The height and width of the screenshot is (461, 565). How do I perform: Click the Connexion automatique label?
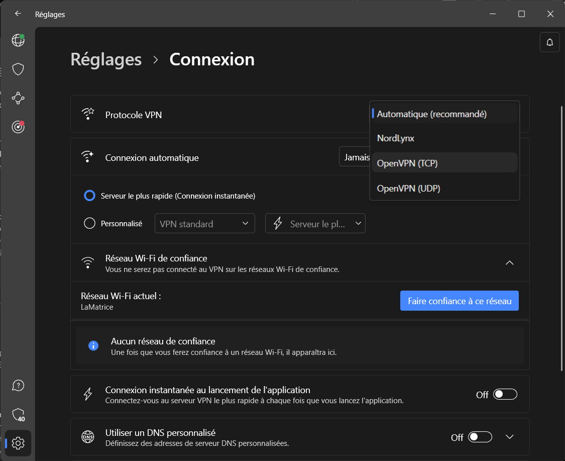pyautogui.click(x=152, y=158)
